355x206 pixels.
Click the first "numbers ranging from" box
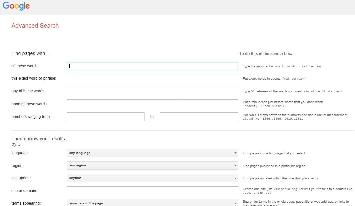click(x=106, y=116)
